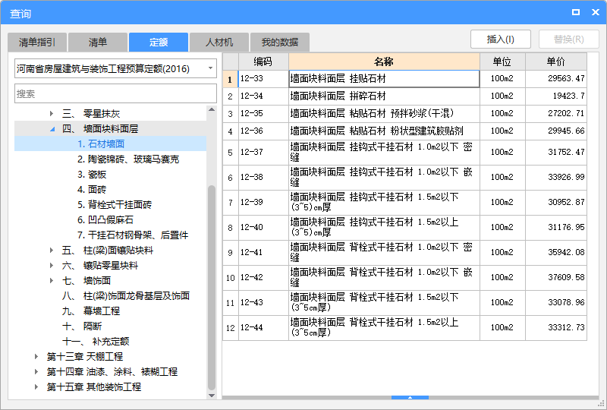Expand 第十四章 油漆、涂料、裱糊工程 chapter
This screenshot has height=410, width=607.
36,371
